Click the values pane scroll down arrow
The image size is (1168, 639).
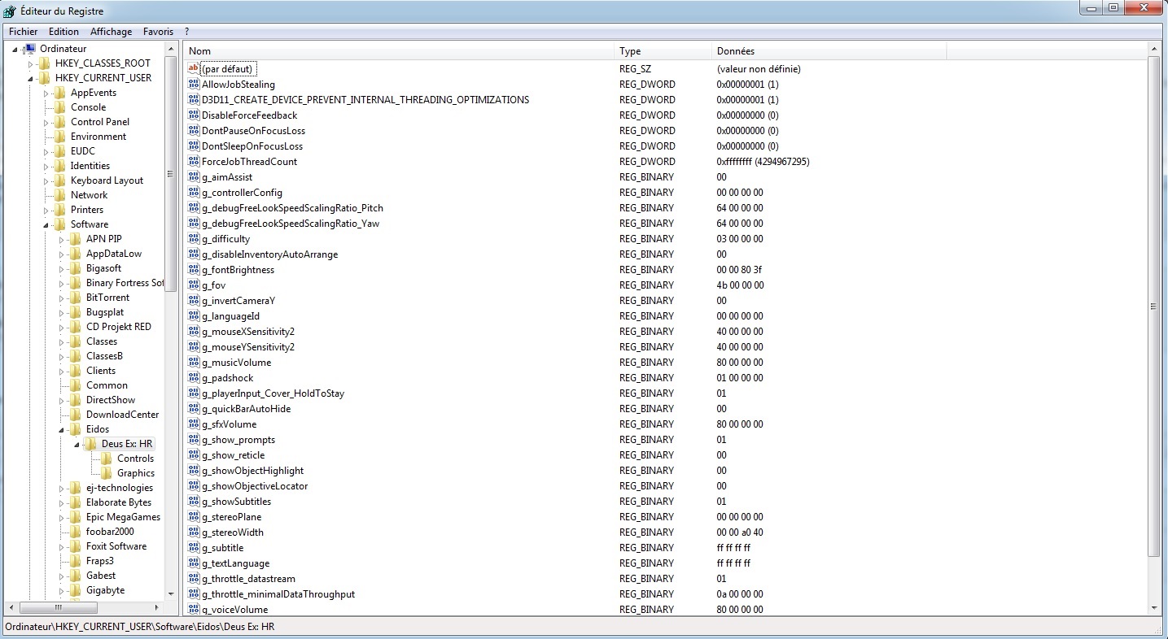[x=1154, y=607]
